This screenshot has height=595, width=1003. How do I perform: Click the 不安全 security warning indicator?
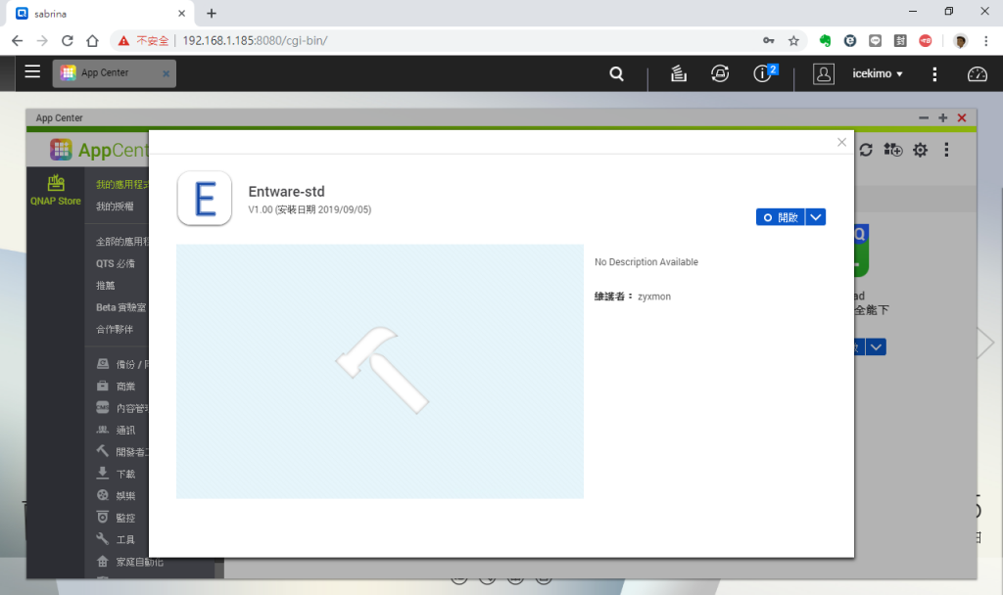tap(143, 41)
